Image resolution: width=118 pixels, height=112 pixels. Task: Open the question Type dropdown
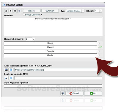click(x=83, y=11)
